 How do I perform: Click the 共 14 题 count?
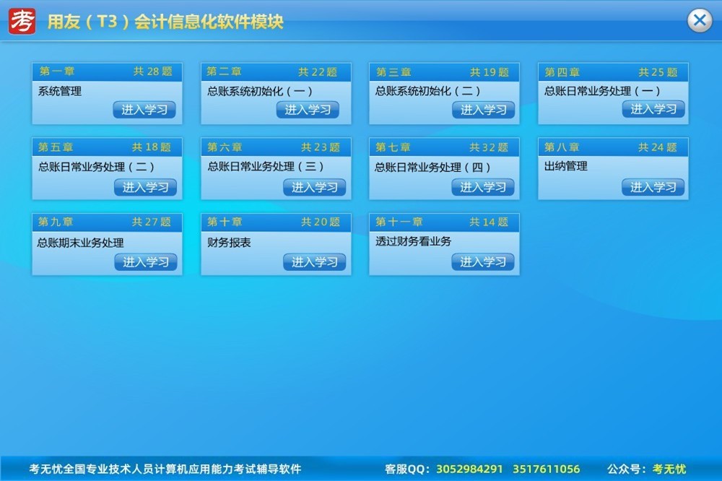tap(489, 222)
